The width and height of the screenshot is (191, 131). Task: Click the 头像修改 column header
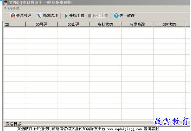(137, 24)
